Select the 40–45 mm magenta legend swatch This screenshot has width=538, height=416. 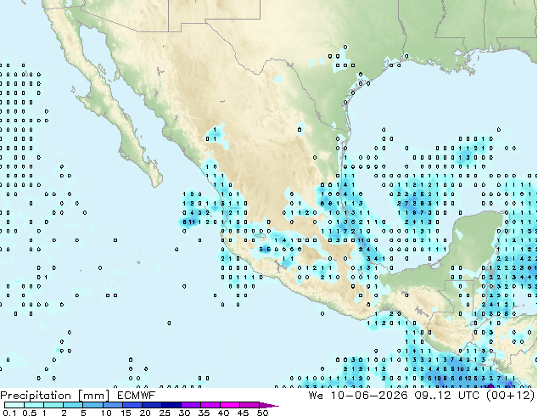[230, 405]
